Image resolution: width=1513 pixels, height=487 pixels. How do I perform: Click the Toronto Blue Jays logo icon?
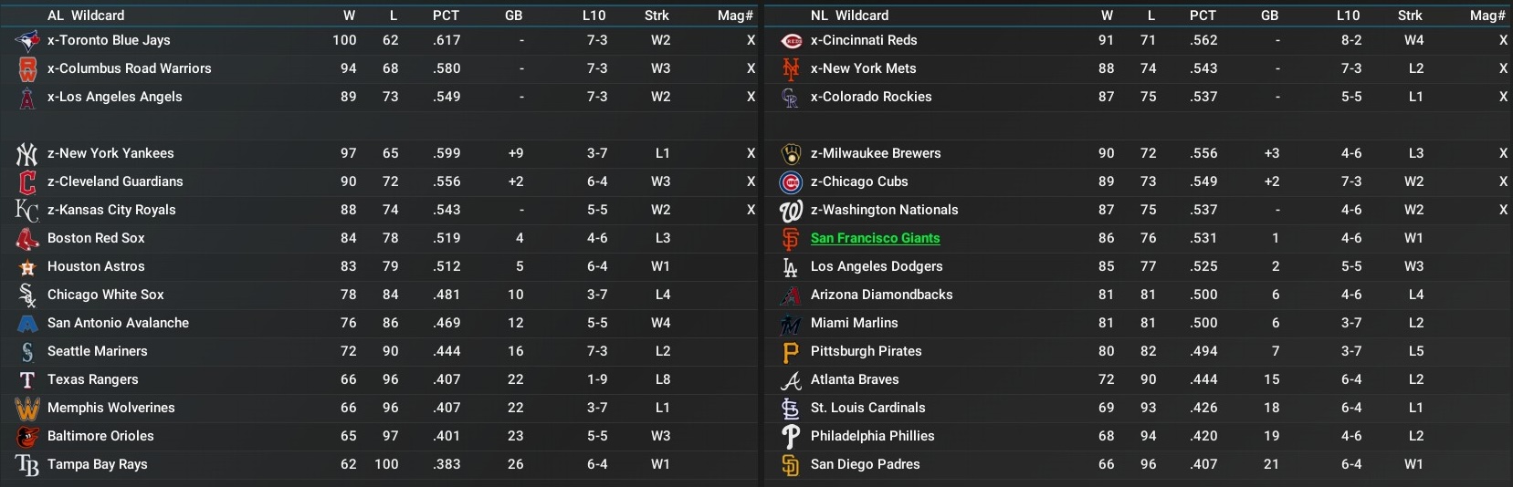27,40
